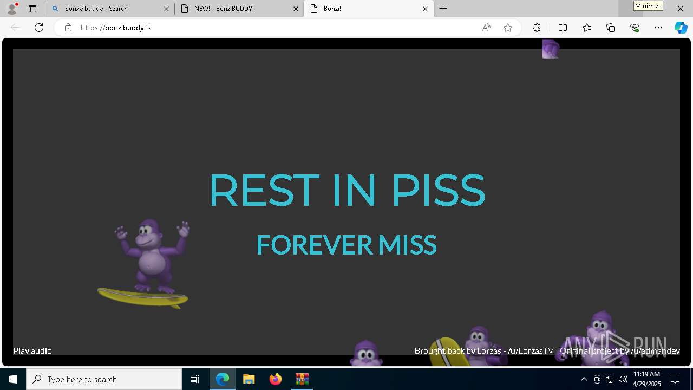The height and width of the screenshot is (390, 693).
Task: Switch to the 'NEW! - BonziBUDDY!' tab
Action: click(x=239, y=9)
